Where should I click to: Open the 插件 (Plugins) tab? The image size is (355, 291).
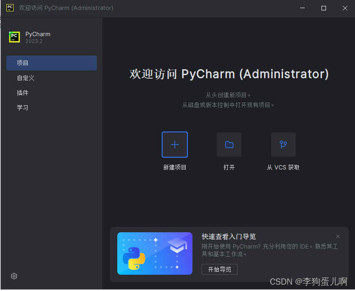click(x=52, y=93)
